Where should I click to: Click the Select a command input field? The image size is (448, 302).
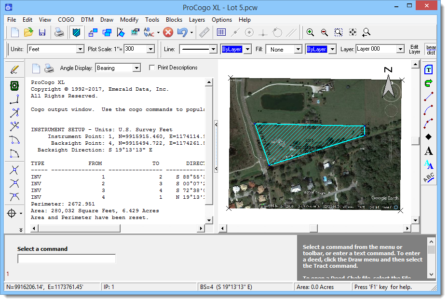click(67, 259)
